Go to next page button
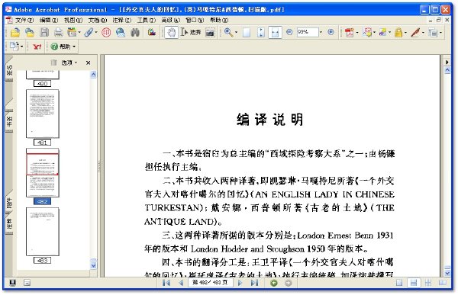 [240, 283]
